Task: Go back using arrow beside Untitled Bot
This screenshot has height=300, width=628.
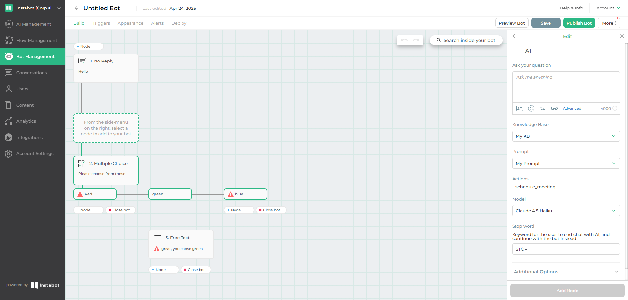Action: (x=77, y=8)
